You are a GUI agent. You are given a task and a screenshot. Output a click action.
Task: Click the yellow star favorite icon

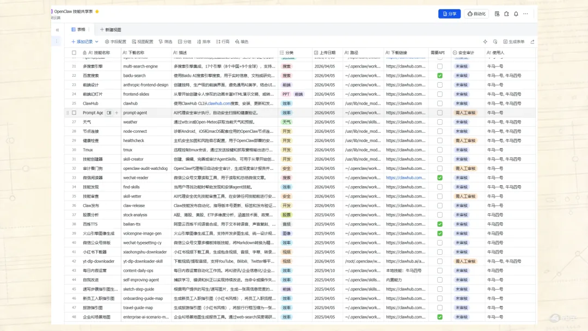pos(97,11)
